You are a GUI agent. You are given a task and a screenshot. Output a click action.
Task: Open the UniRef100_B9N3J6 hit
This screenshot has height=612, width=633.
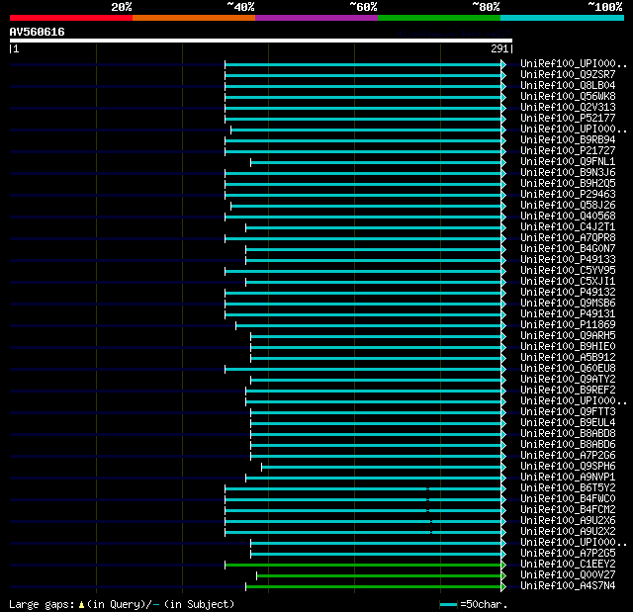[x=568, y=173]
